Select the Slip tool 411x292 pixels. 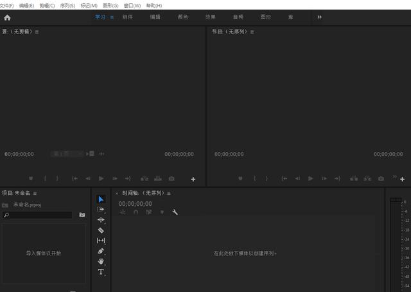point(101,241)
